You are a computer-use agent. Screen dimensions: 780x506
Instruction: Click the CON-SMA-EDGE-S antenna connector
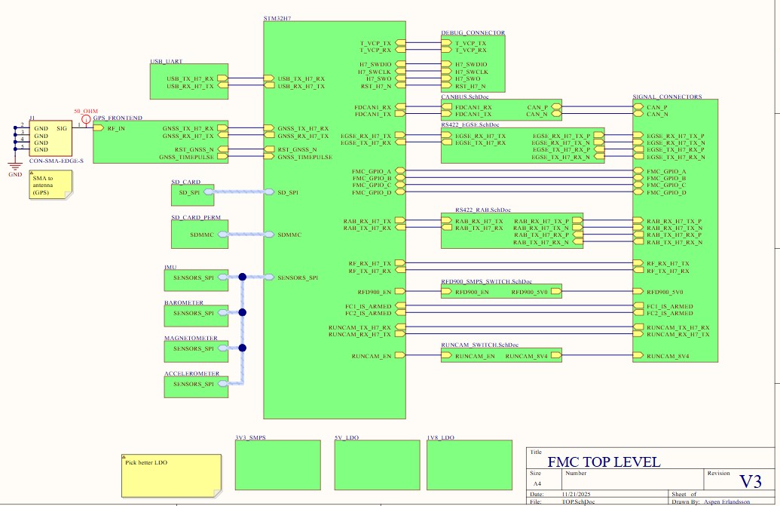pyautogui.click(x=49, y=138)
